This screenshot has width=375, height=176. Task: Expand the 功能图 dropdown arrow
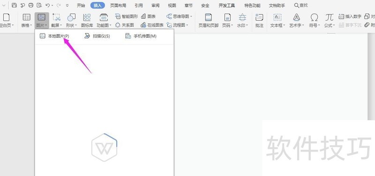pos(111,25)
